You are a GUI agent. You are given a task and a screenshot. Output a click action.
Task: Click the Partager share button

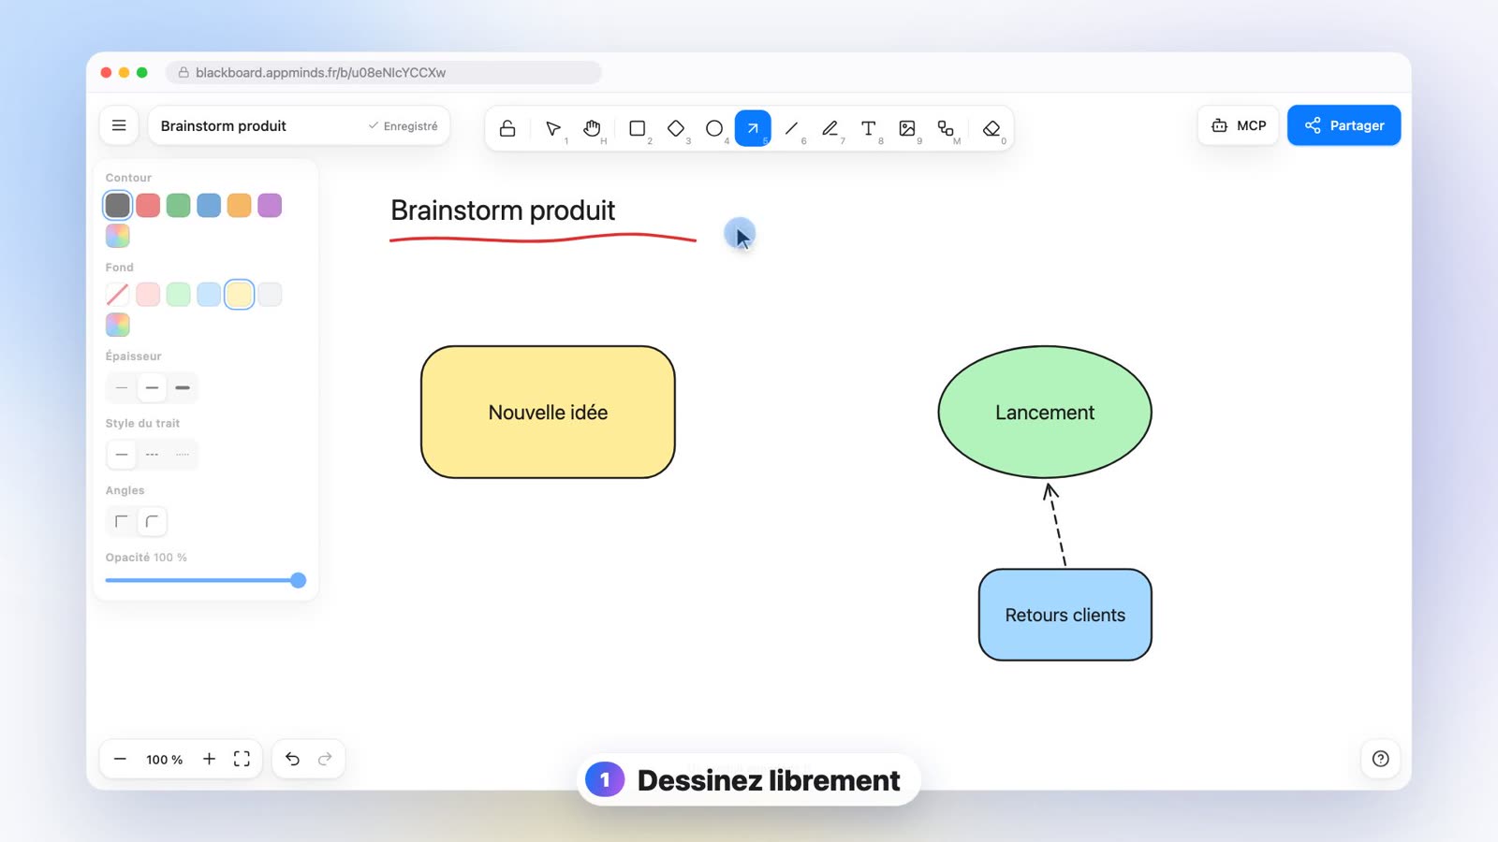[1344, 125]
